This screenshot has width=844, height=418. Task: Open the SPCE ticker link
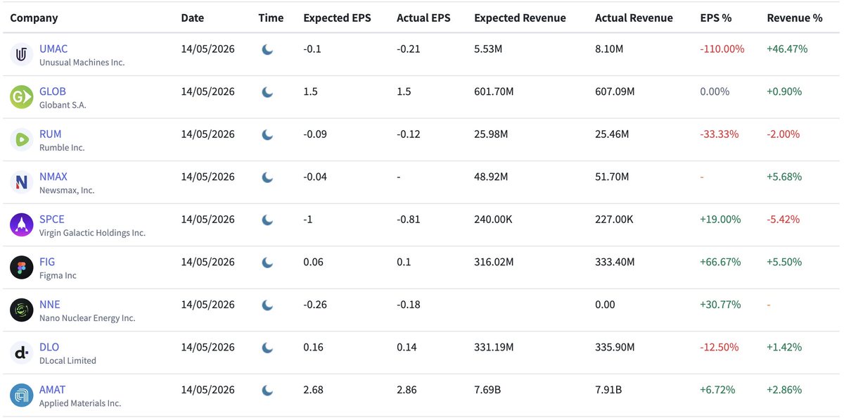tap(52, 219)
